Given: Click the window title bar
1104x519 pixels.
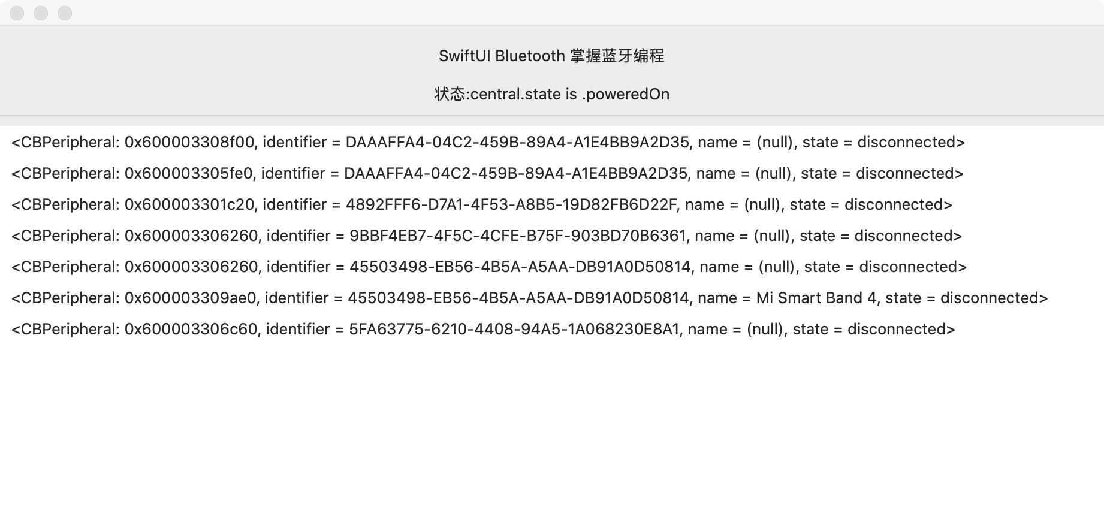Looking at the screenshot, I should click(x=551, y=13).
